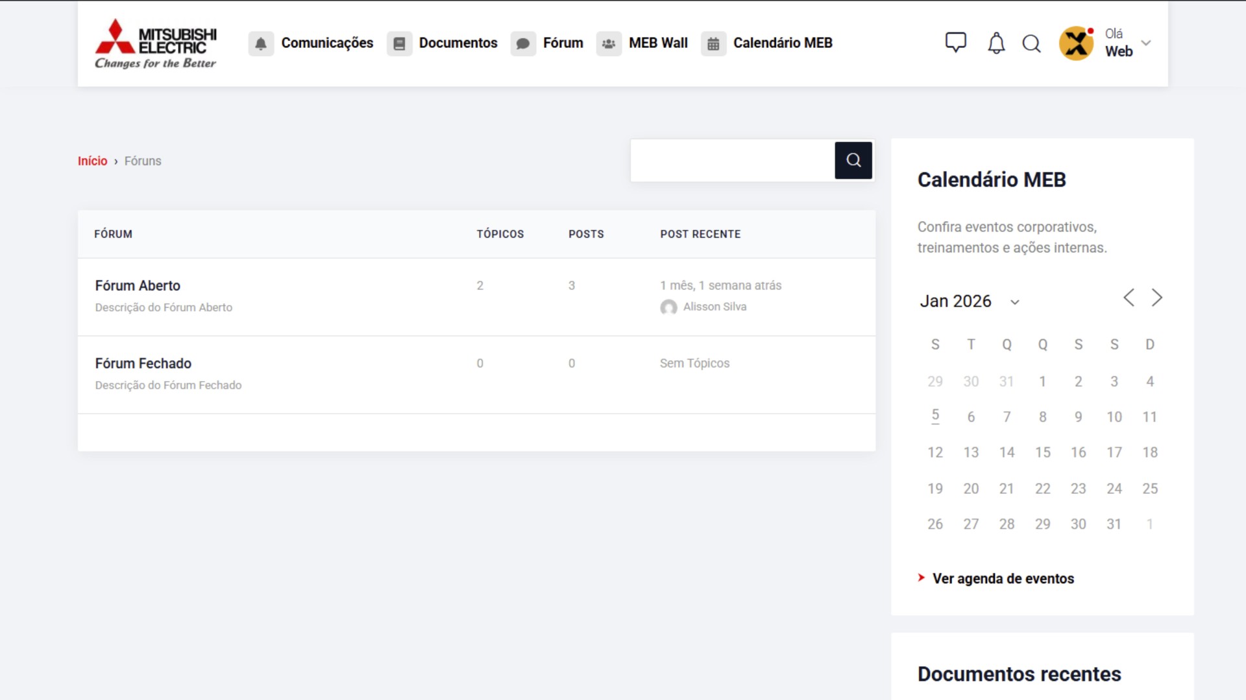This screenshot has height=700, width=1246.
Task: Click the Calendário MEB calendar icon
Action: [713, 43]
